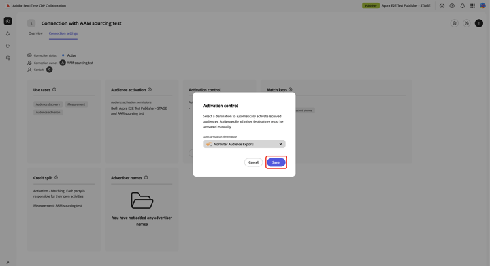The image size is (490, 266).
Task: Click the Credit split info icon
Action: click(x=56, y=177)
